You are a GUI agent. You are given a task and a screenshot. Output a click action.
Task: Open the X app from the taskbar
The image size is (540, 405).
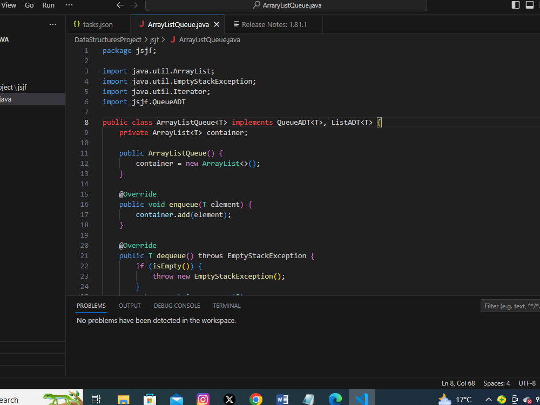[230, 400]
